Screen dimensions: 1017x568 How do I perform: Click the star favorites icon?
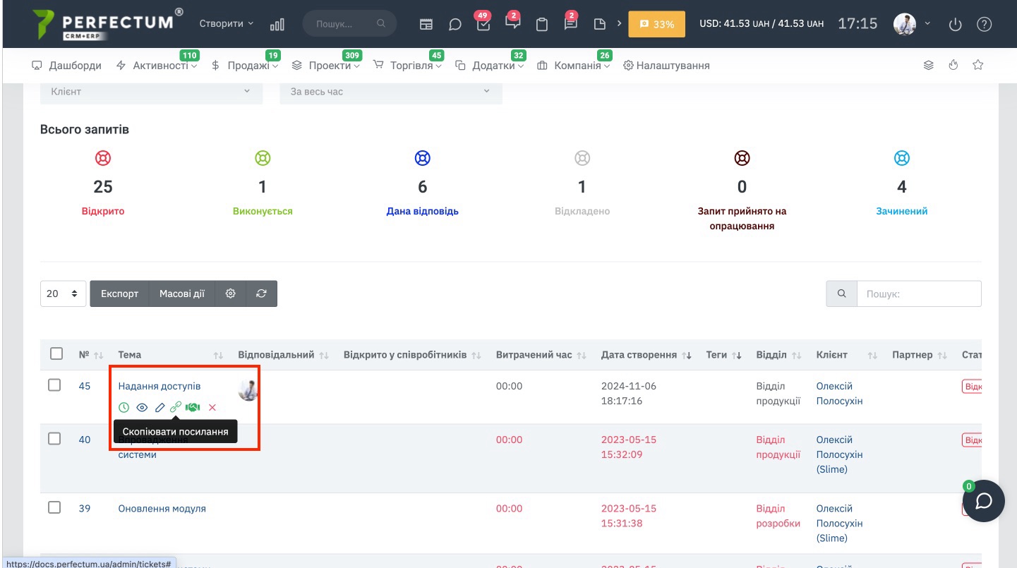pyautogui.click(x=978, y=65)
